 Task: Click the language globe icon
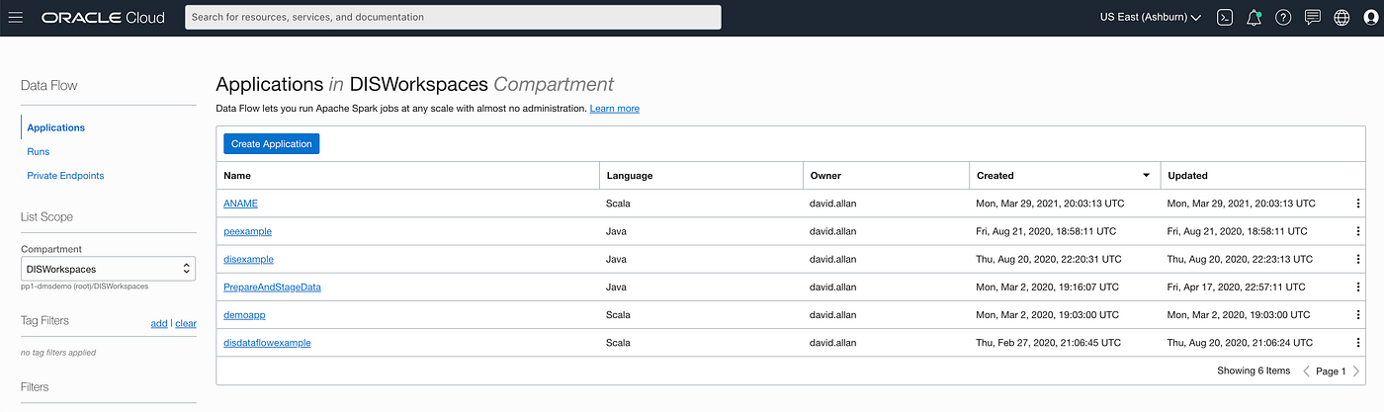pyautogui.click(x=1341, y=17)
